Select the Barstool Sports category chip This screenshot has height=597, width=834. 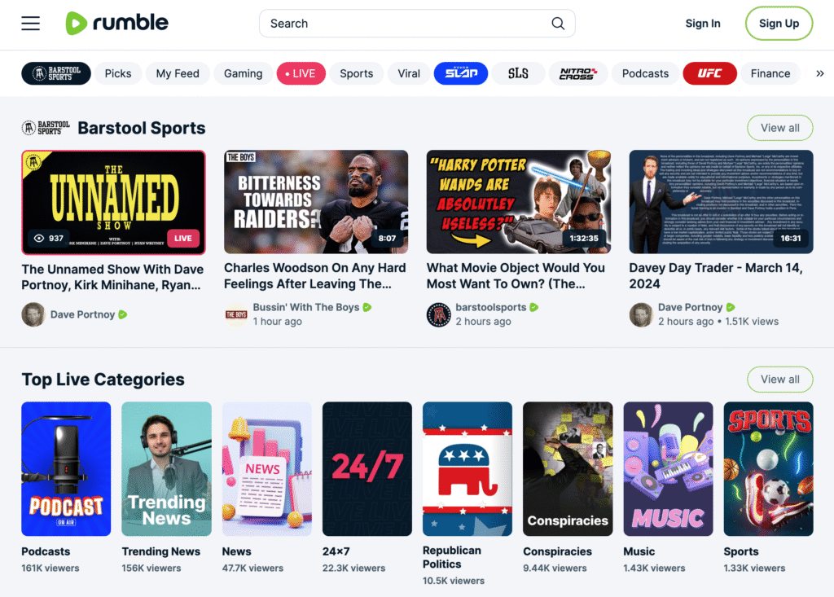(x=56, y=73)
